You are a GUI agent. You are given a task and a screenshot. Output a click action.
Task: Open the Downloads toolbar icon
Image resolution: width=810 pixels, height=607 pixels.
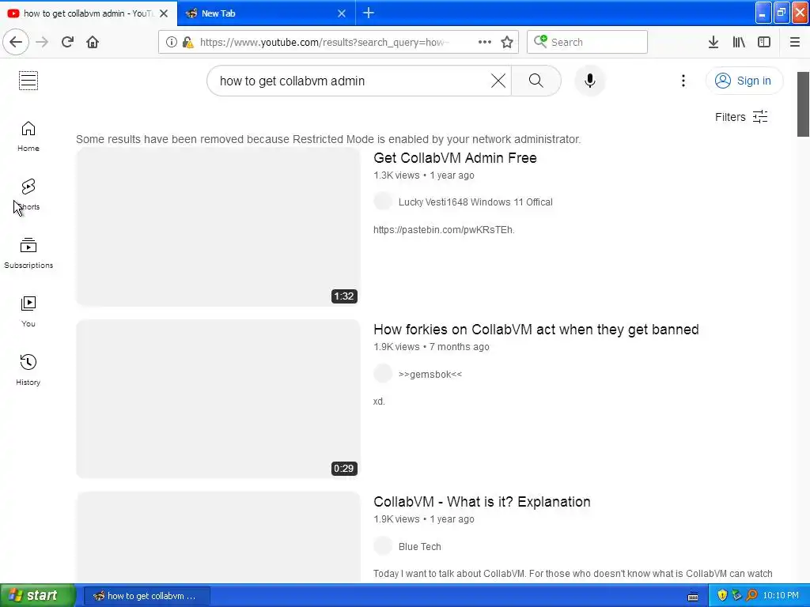click(x=713, y=42)
